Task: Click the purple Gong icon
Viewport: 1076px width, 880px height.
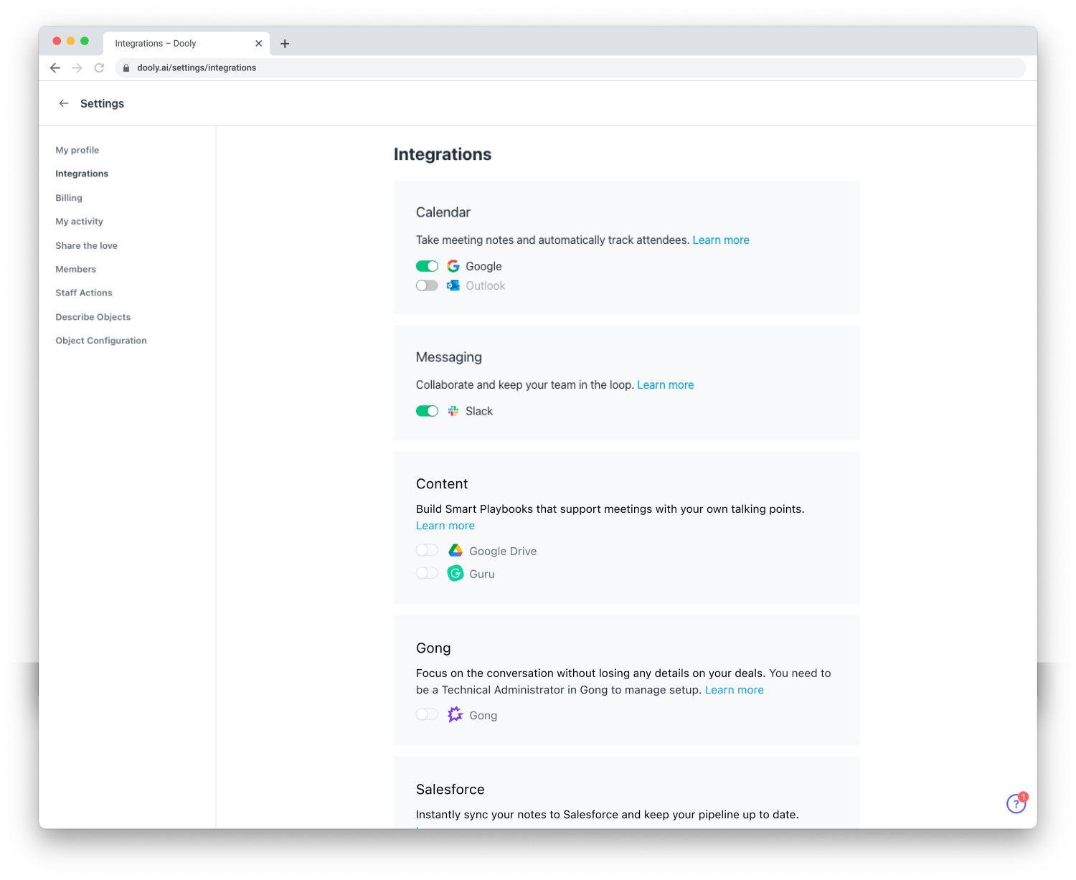Action: (456, 715)
